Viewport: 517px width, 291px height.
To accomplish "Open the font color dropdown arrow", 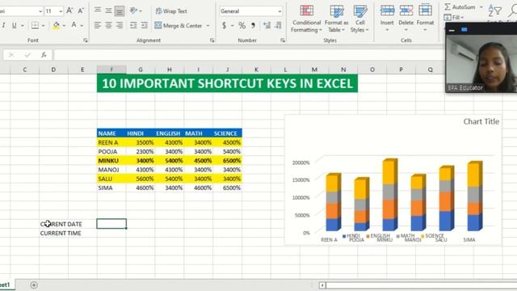I will coord(82,25).
